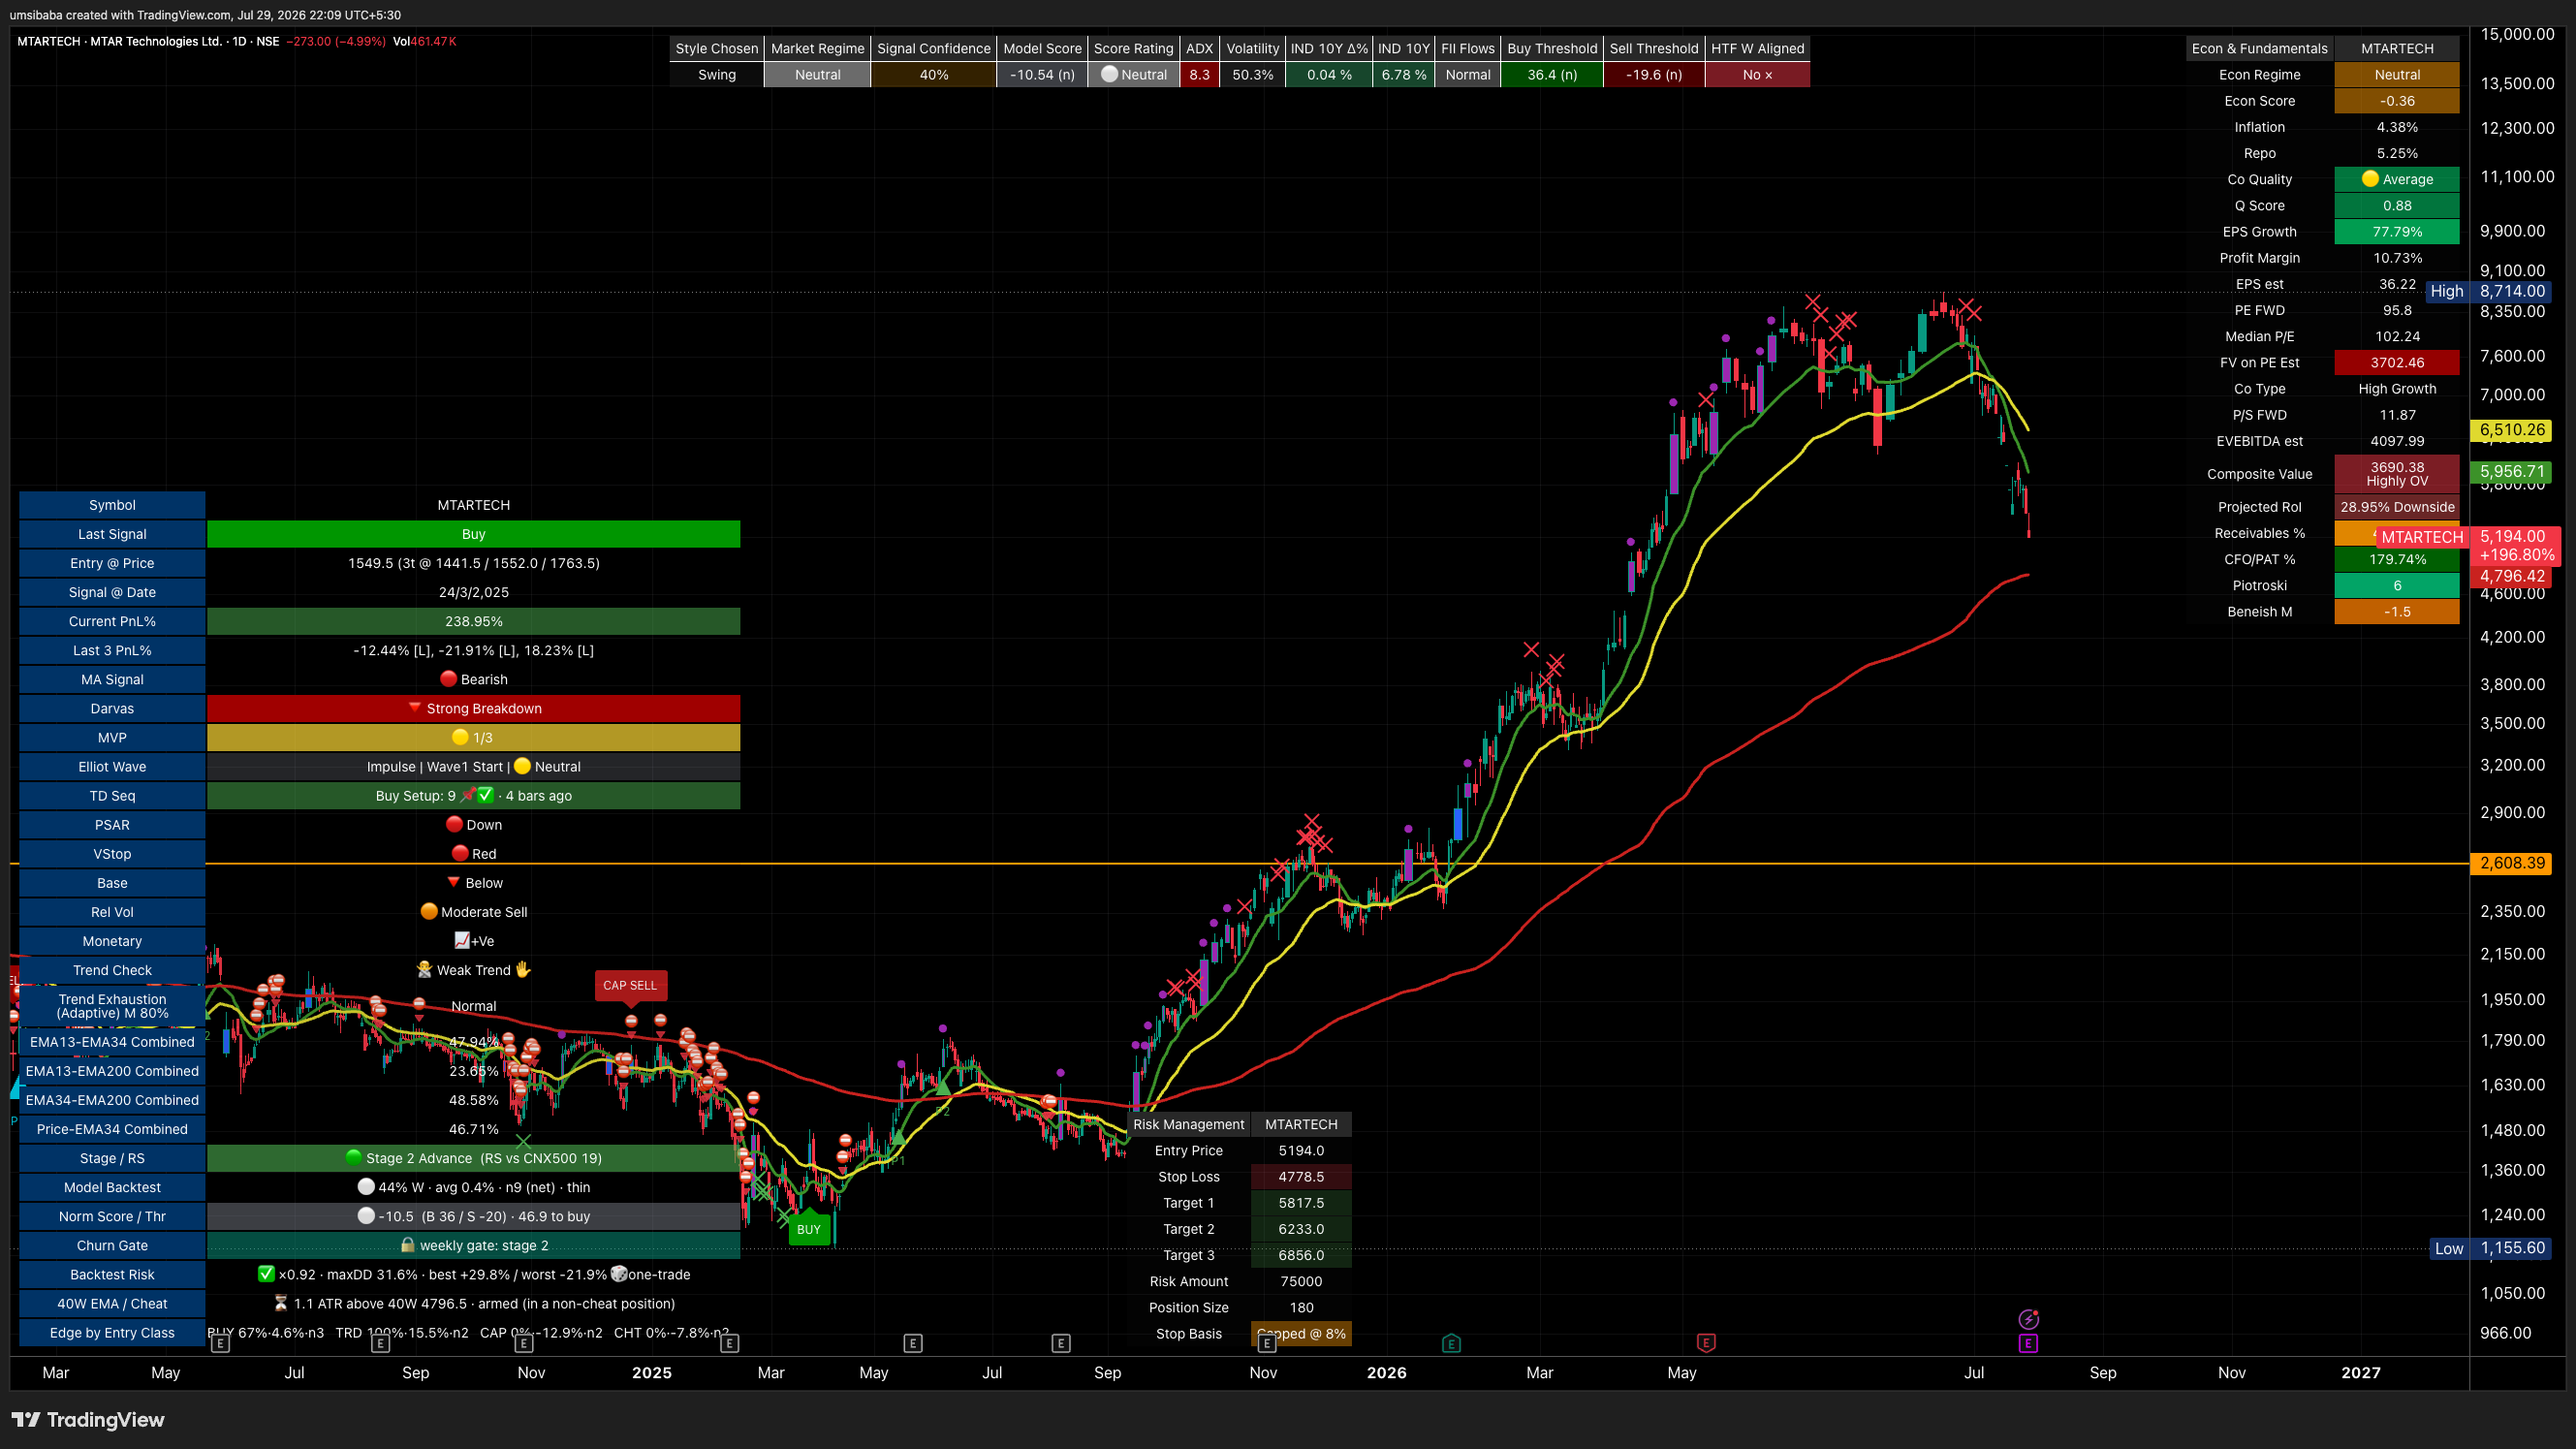
Task: Click the Sell Threshold -19.6 (n) cell
Action: pyautogui.click(x=1653, y=75)
